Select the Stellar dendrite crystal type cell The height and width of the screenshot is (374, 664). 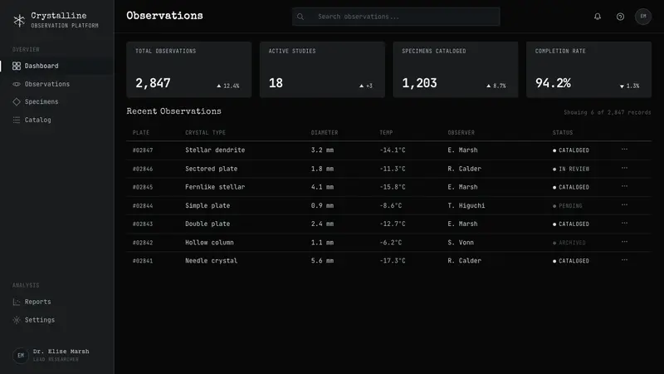215,150
